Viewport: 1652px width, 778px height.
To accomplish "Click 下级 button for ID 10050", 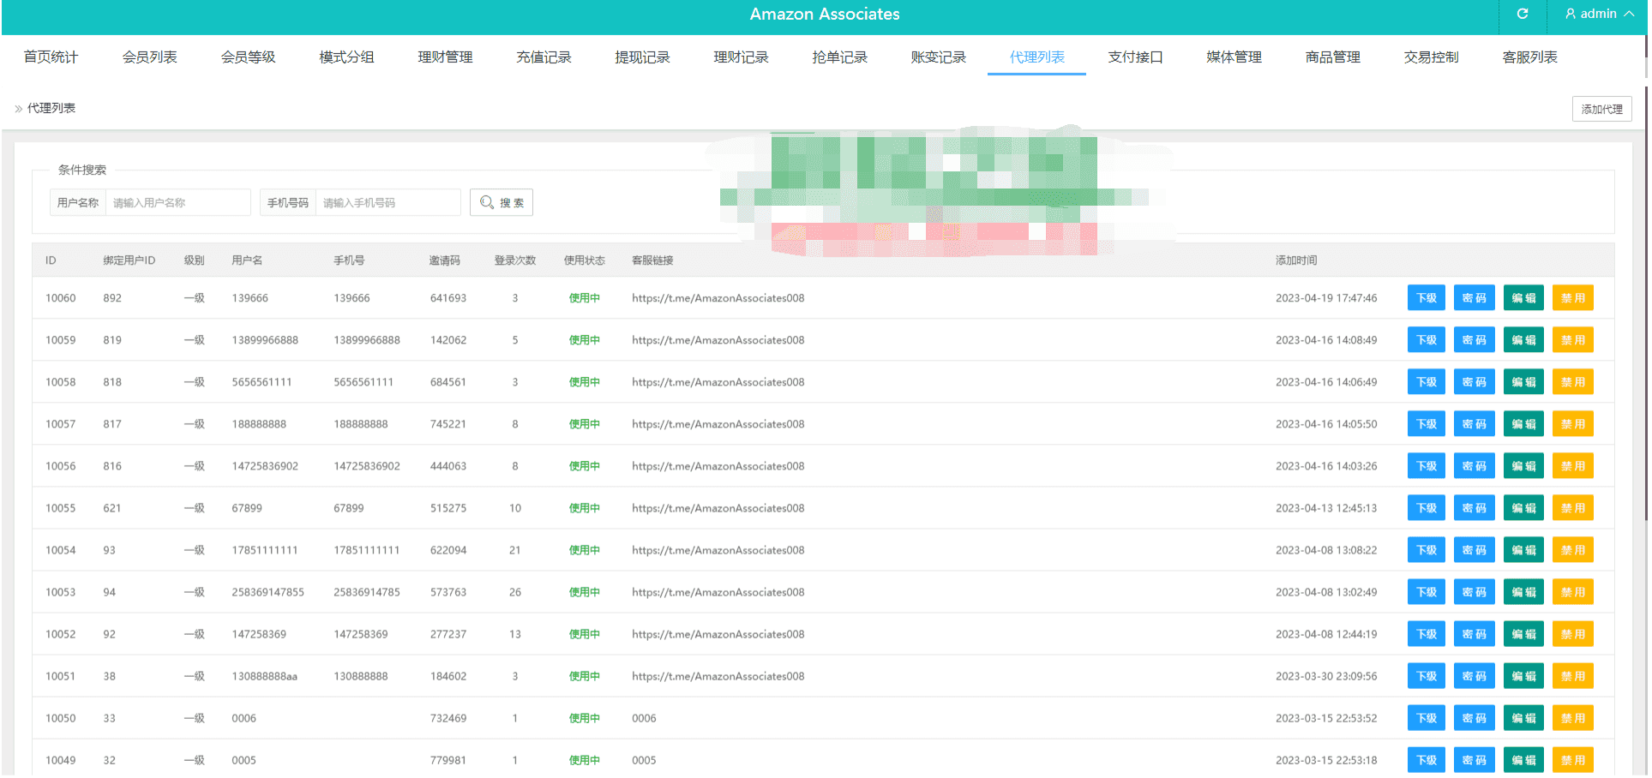I will tap(1426, 718).
